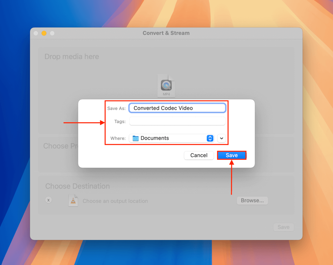Click the 'Convert & Stream' window title
Viewport: 333px width, 265px height.
(166, 33)
